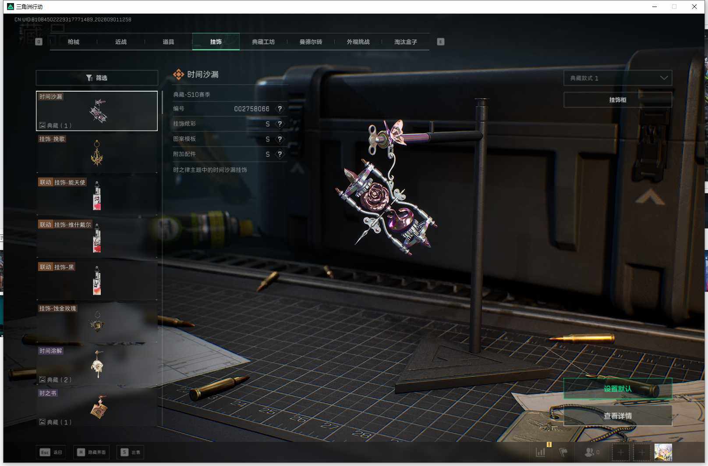Viewport: 708px width, 466px height.
Task: Open the player avatar portrait
Action: [663, 452]
